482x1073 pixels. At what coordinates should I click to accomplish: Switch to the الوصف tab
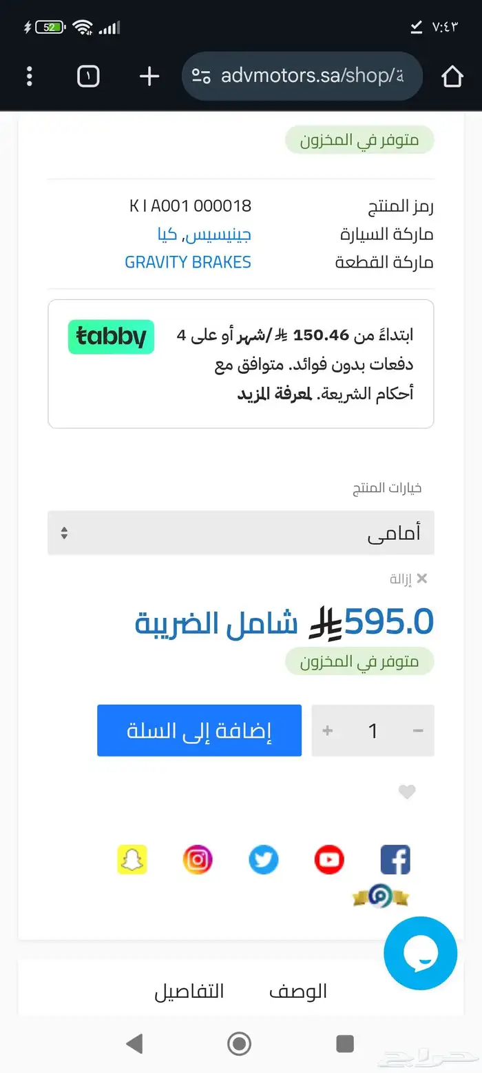[x=297, y=991]
